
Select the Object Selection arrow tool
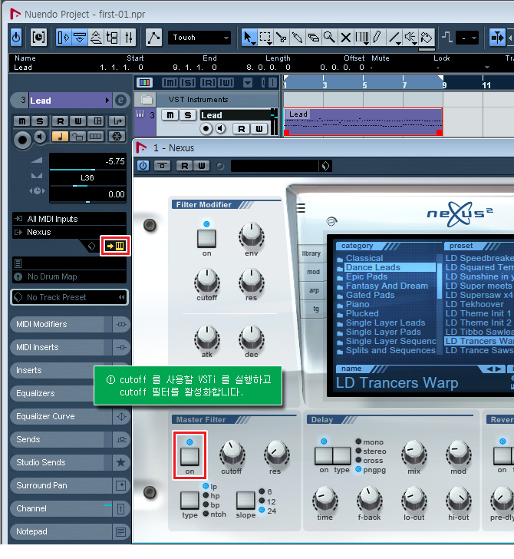coord(249,37)
